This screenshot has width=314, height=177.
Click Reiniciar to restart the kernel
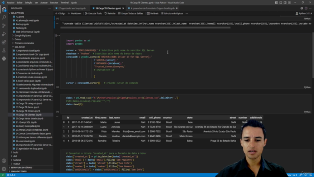pos(110,13)
